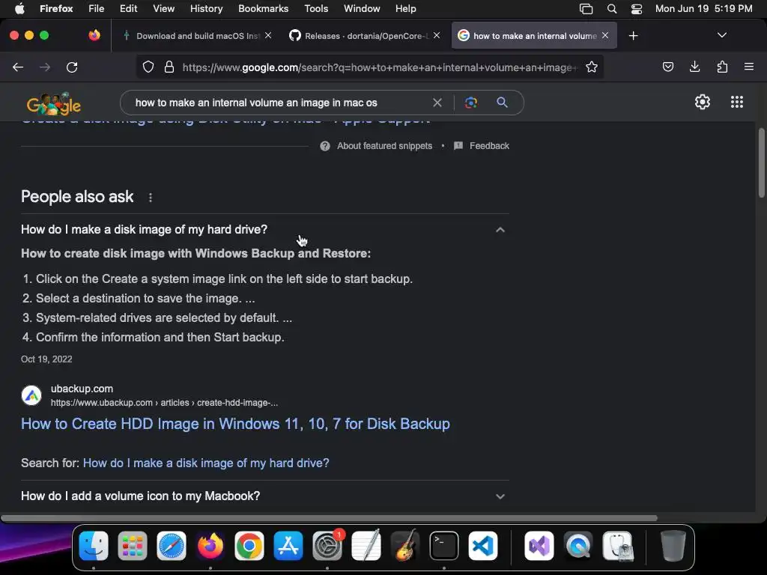This screenshot has height=575, width=767.
Task: Open the Bookmarks menu
Action: pos(263,9)
